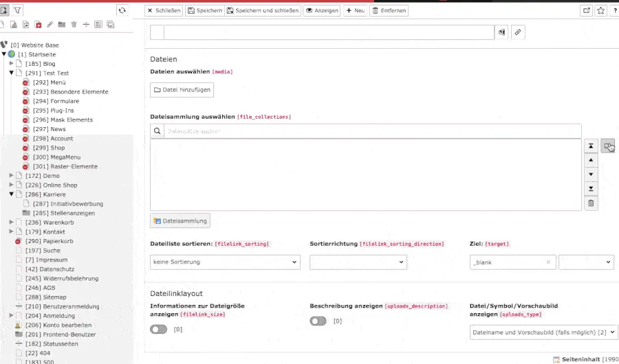Move selected item to bottom of list
Image resolution: width=619 pixels, height=364 pixels.
click(x=591, y=189)
